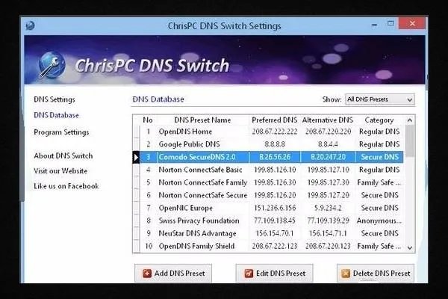Minimize the DNS Switch Settings window
Image resolution: width=448 pixels, height=299 pixels.
pyautogui.click(x=374, y=25)
